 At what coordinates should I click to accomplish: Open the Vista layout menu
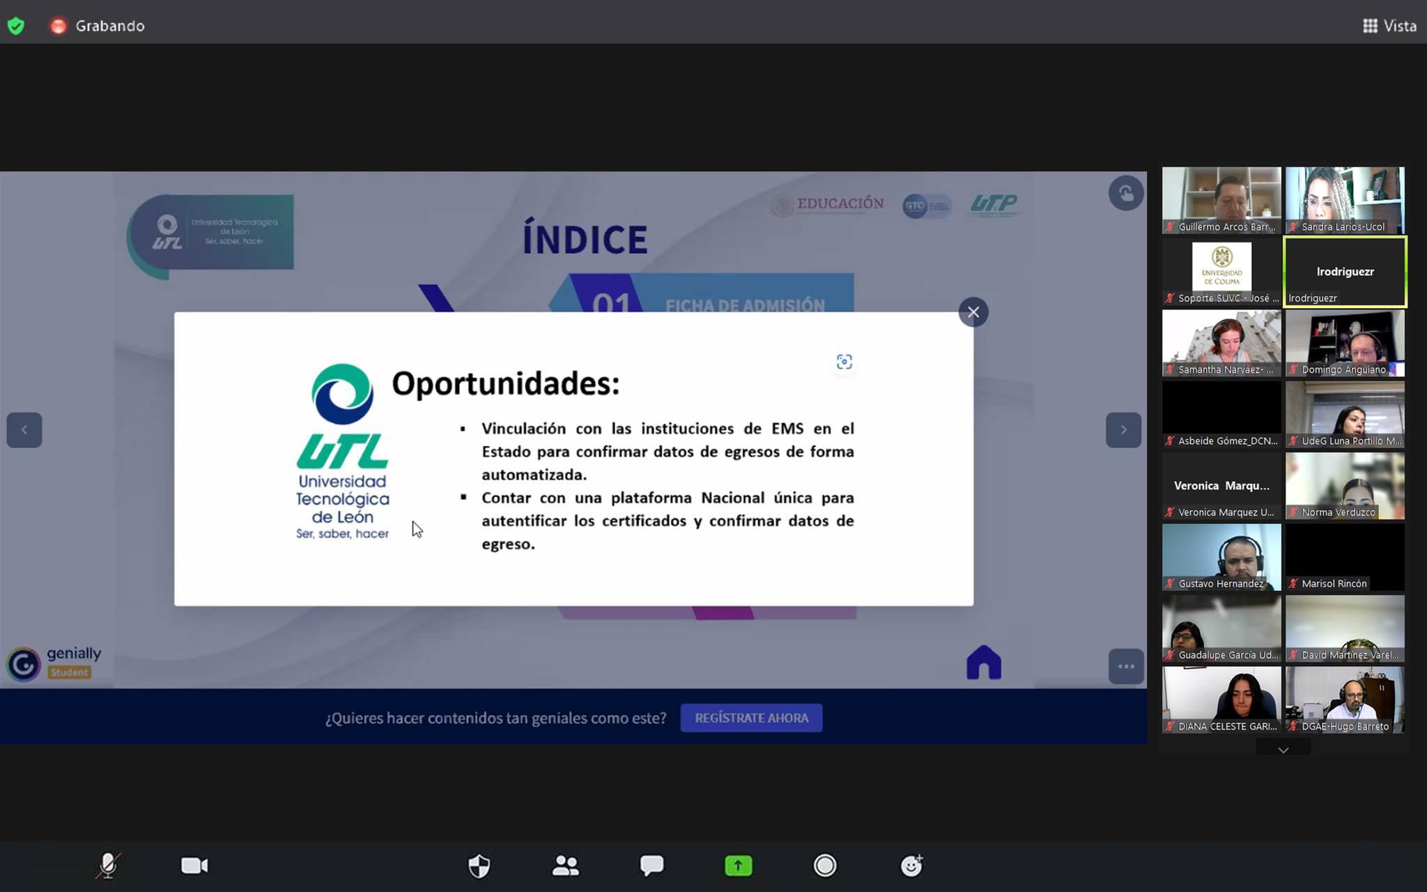pyautogui.click(x=1389, y=26)
